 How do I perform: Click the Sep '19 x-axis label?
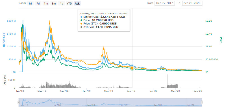(x=131, y=91)
